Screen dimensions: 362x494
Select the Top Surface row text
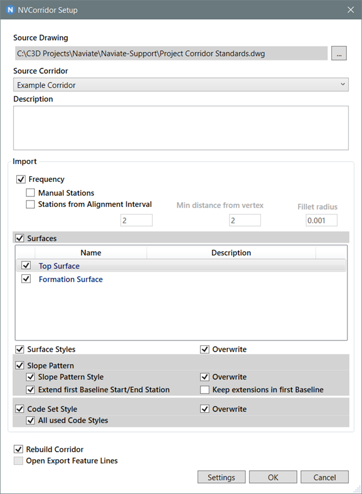click(59, 266)
